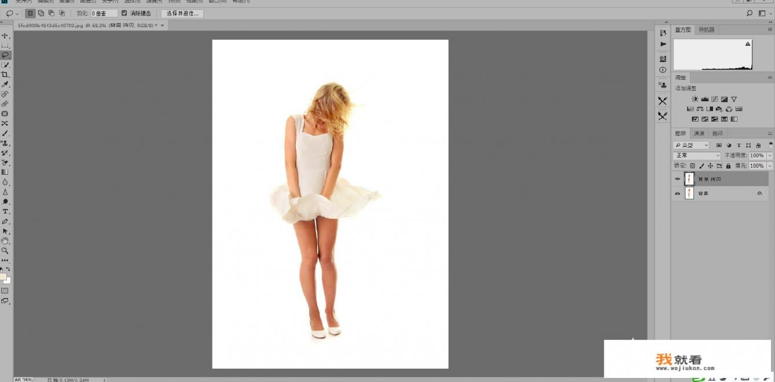
Task: Select the Eyedropper tool
Action: point(5,85)
